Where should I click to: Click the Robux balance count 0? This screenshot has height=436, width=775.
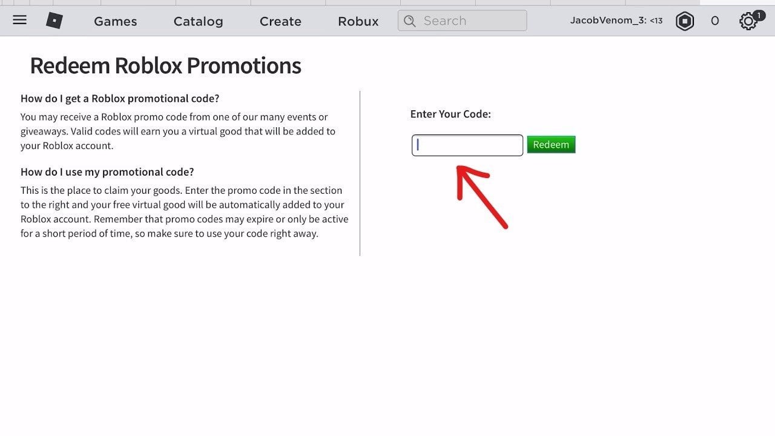point(715,21)
